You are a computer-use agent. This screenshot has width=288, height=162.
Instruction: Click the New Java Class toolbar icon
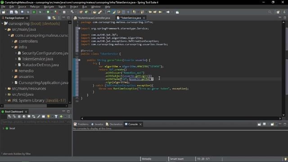pos(86,12)
